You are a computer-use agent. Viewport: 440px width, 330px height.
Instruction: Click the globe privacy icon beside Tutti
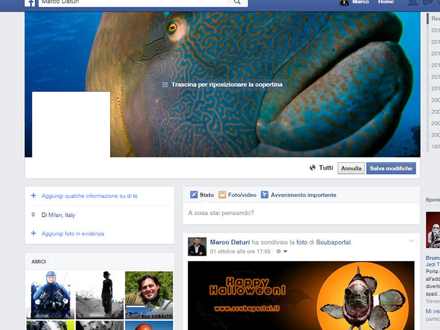[x=313, y=168]
